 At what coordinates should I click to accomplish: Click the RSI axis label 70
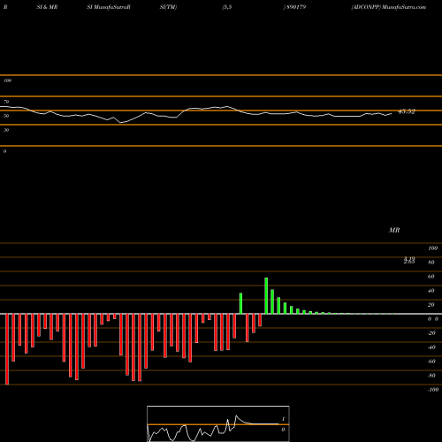[x=6, y=102]
